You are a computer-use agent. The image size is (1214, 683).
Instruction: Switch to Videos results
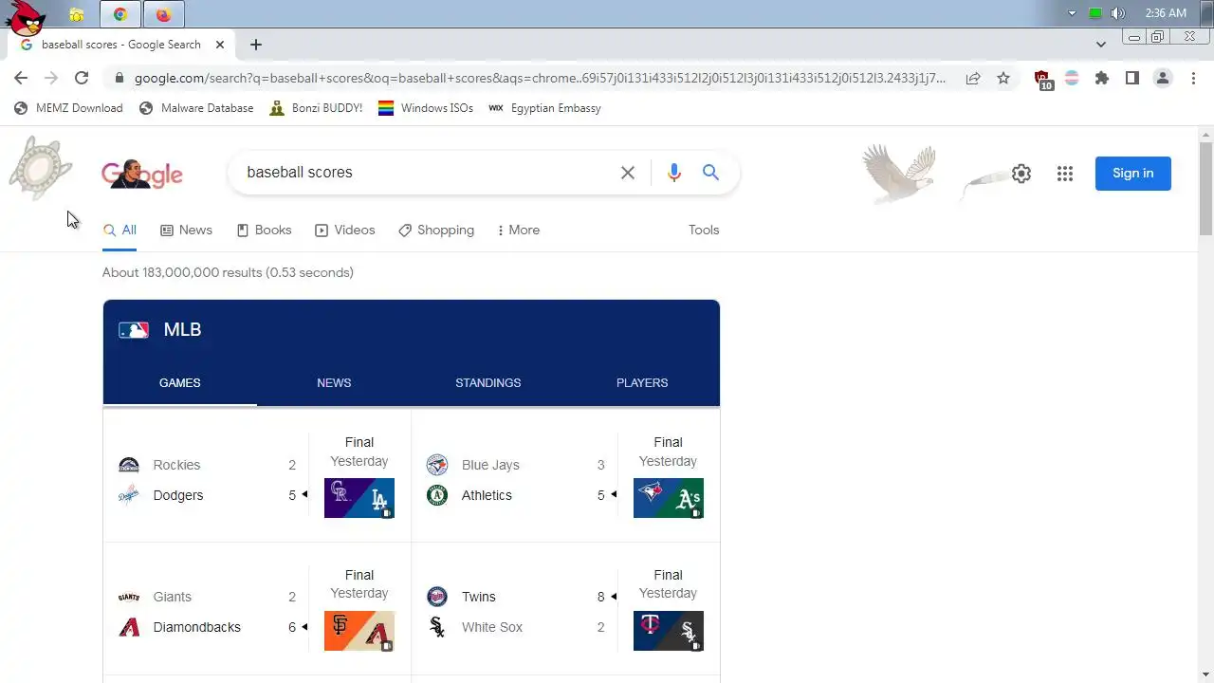pyautogui.click(x=345, y=231)
